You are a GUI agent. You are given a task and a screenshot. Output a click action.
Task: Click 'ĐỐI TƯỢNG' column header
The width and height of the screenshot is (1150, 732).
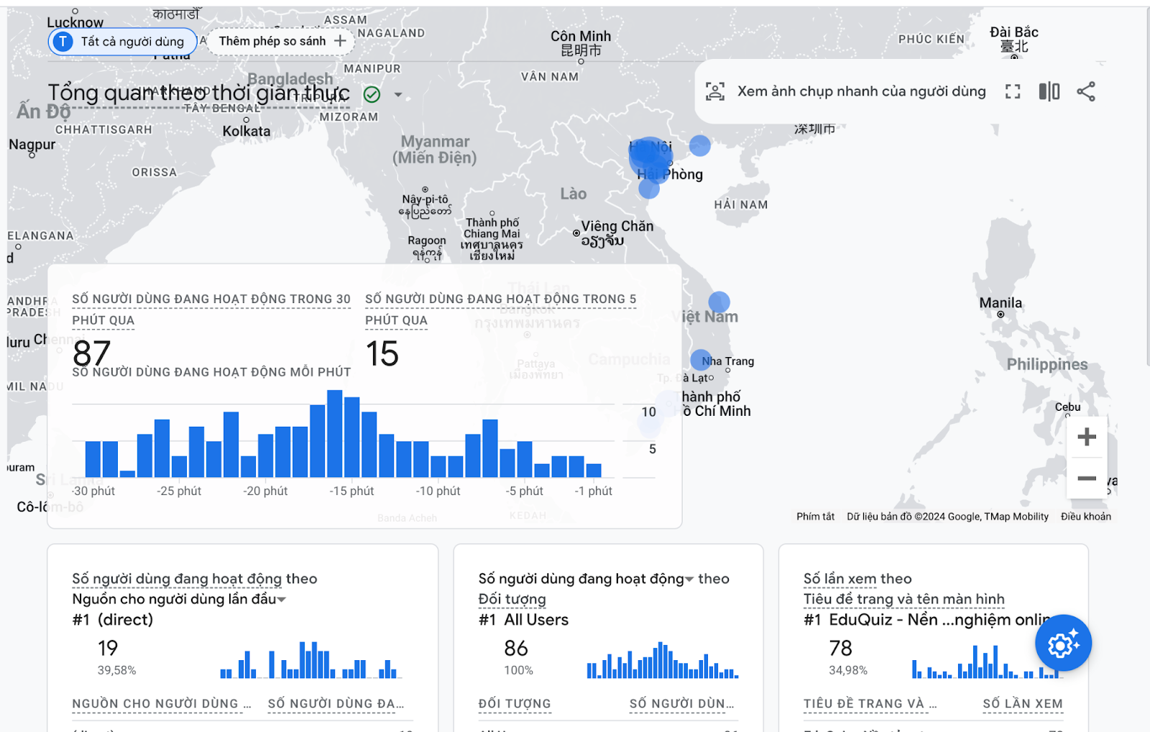click(515, 704)
